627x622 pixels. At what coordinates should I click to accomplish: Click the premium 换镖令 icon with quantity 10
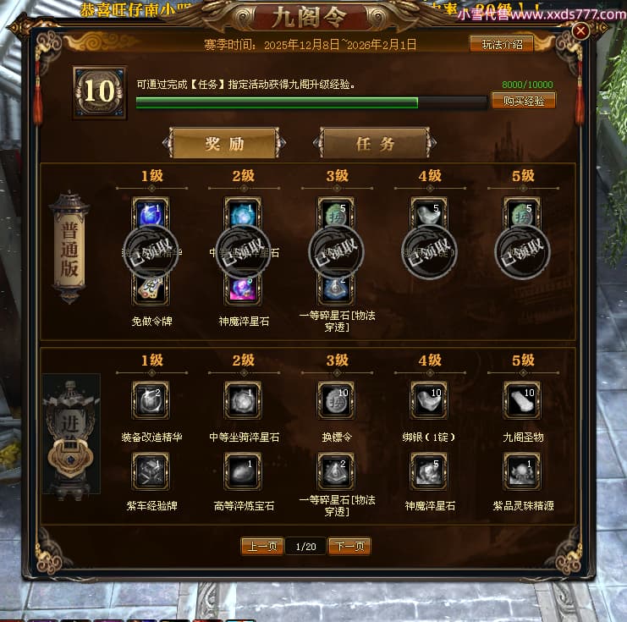(x=336, y=400)
